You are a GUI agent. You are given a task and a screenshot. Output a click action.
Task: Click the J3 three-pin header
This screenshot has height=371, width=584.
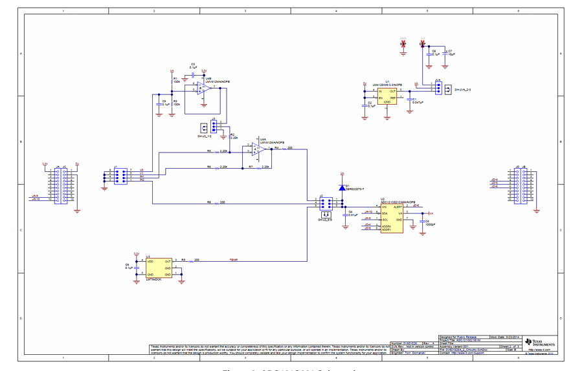(214, 127)
